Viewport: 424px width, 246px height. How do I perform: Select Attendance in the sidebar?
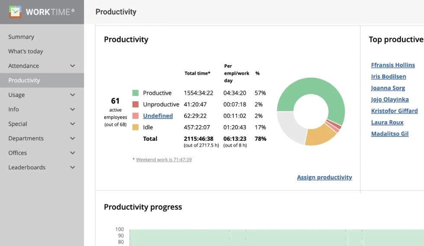(x=23, y=66)
